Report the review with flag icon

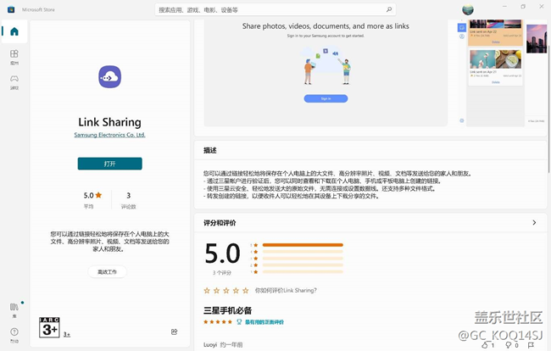click(x=531, y=345)
